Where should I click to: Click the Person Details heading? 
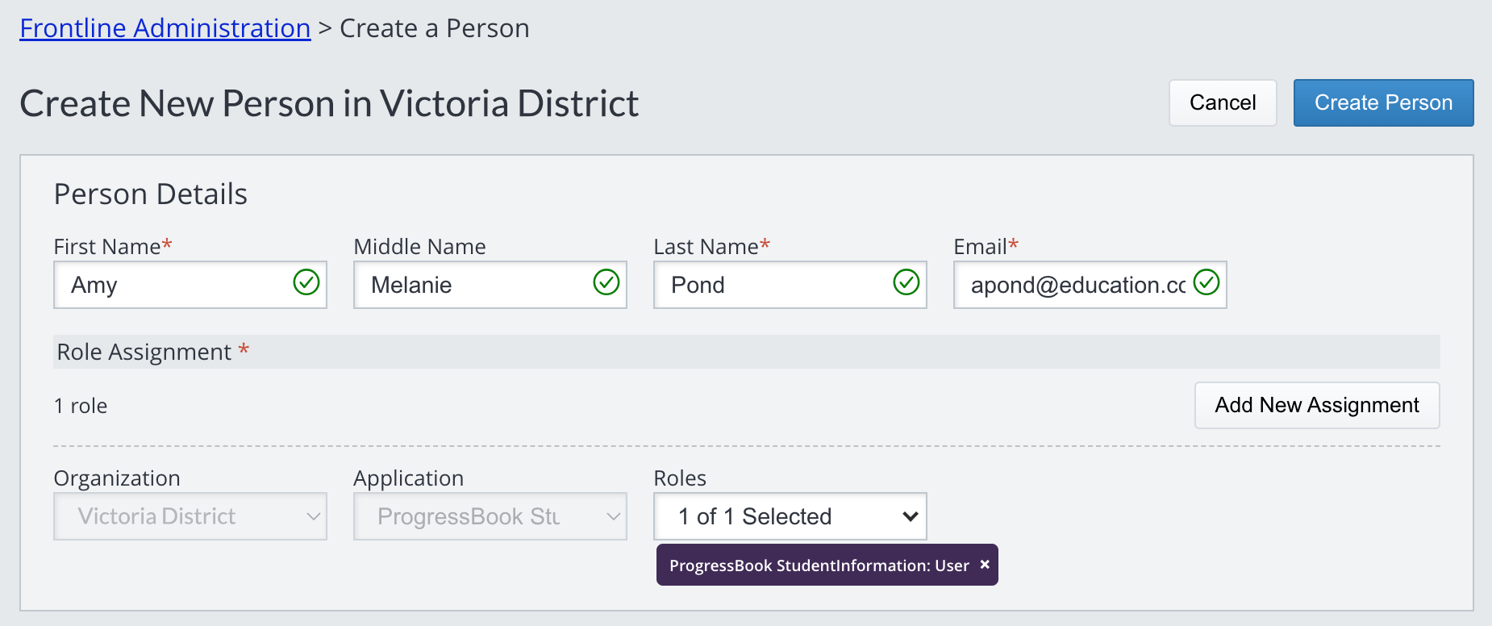[151, 194]
